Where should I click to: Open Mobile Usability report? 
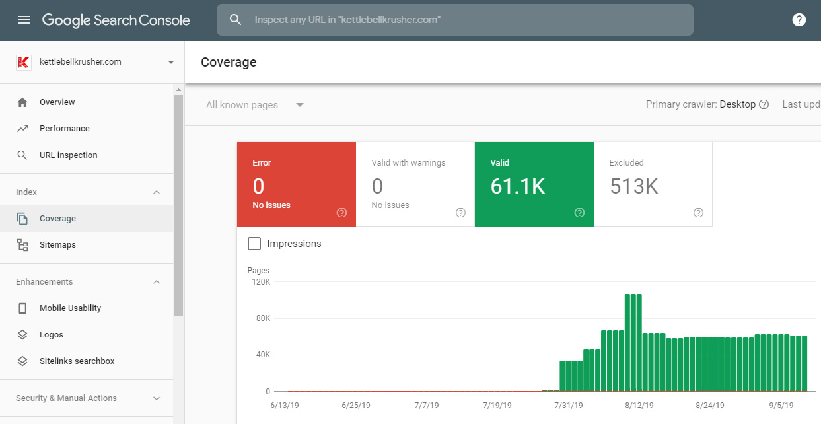click(87, 308)
